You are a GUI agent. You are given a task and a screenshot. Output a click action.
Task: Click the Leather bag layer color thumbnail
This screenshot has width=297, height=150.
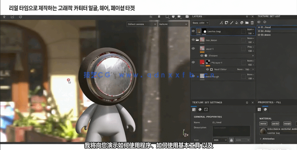coord(199,31)
